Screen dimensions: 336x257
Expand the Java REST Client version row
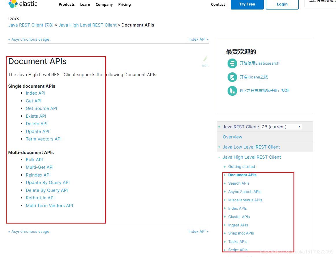click(219, 127)
